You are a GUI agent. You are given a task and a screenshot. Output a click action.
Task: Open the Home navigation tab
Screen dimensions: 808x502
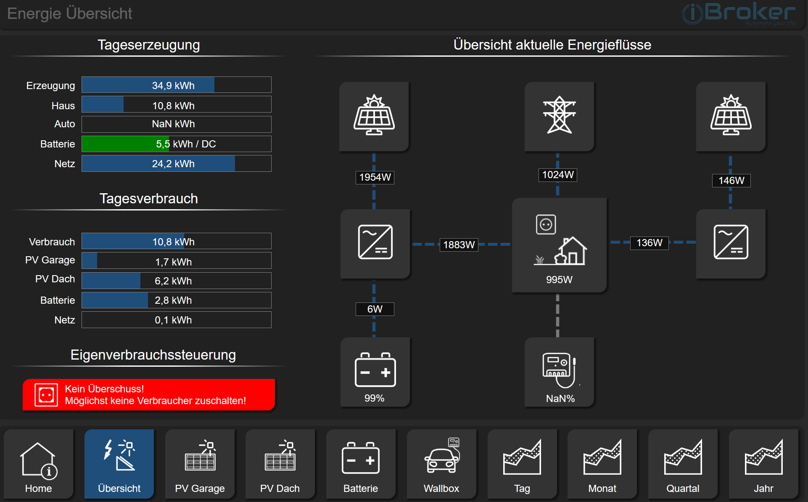tap(39, 464)
